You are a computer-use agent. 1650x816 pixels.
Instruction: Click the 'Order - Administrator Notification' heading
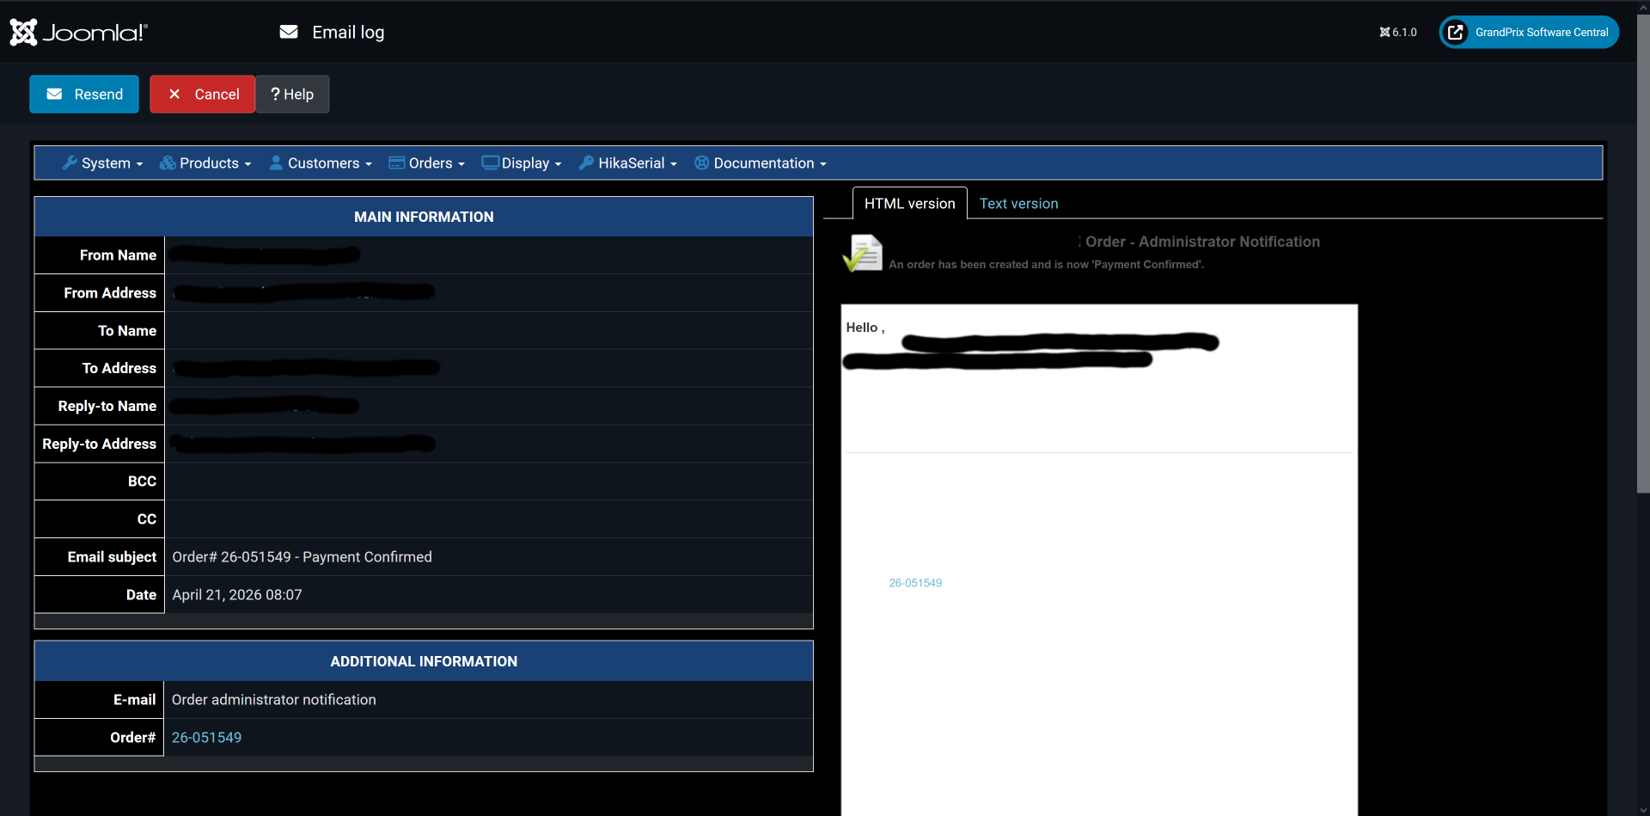(1202, 242)
